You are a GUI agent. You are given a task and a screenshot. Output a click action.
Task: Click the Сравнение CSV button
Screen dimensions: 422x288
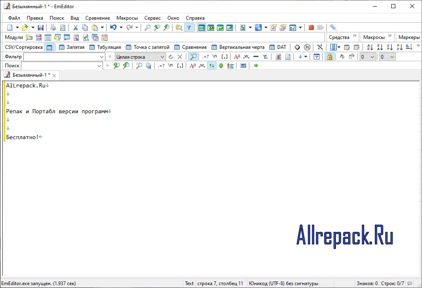pyautogui.click(x=191, y=47)
